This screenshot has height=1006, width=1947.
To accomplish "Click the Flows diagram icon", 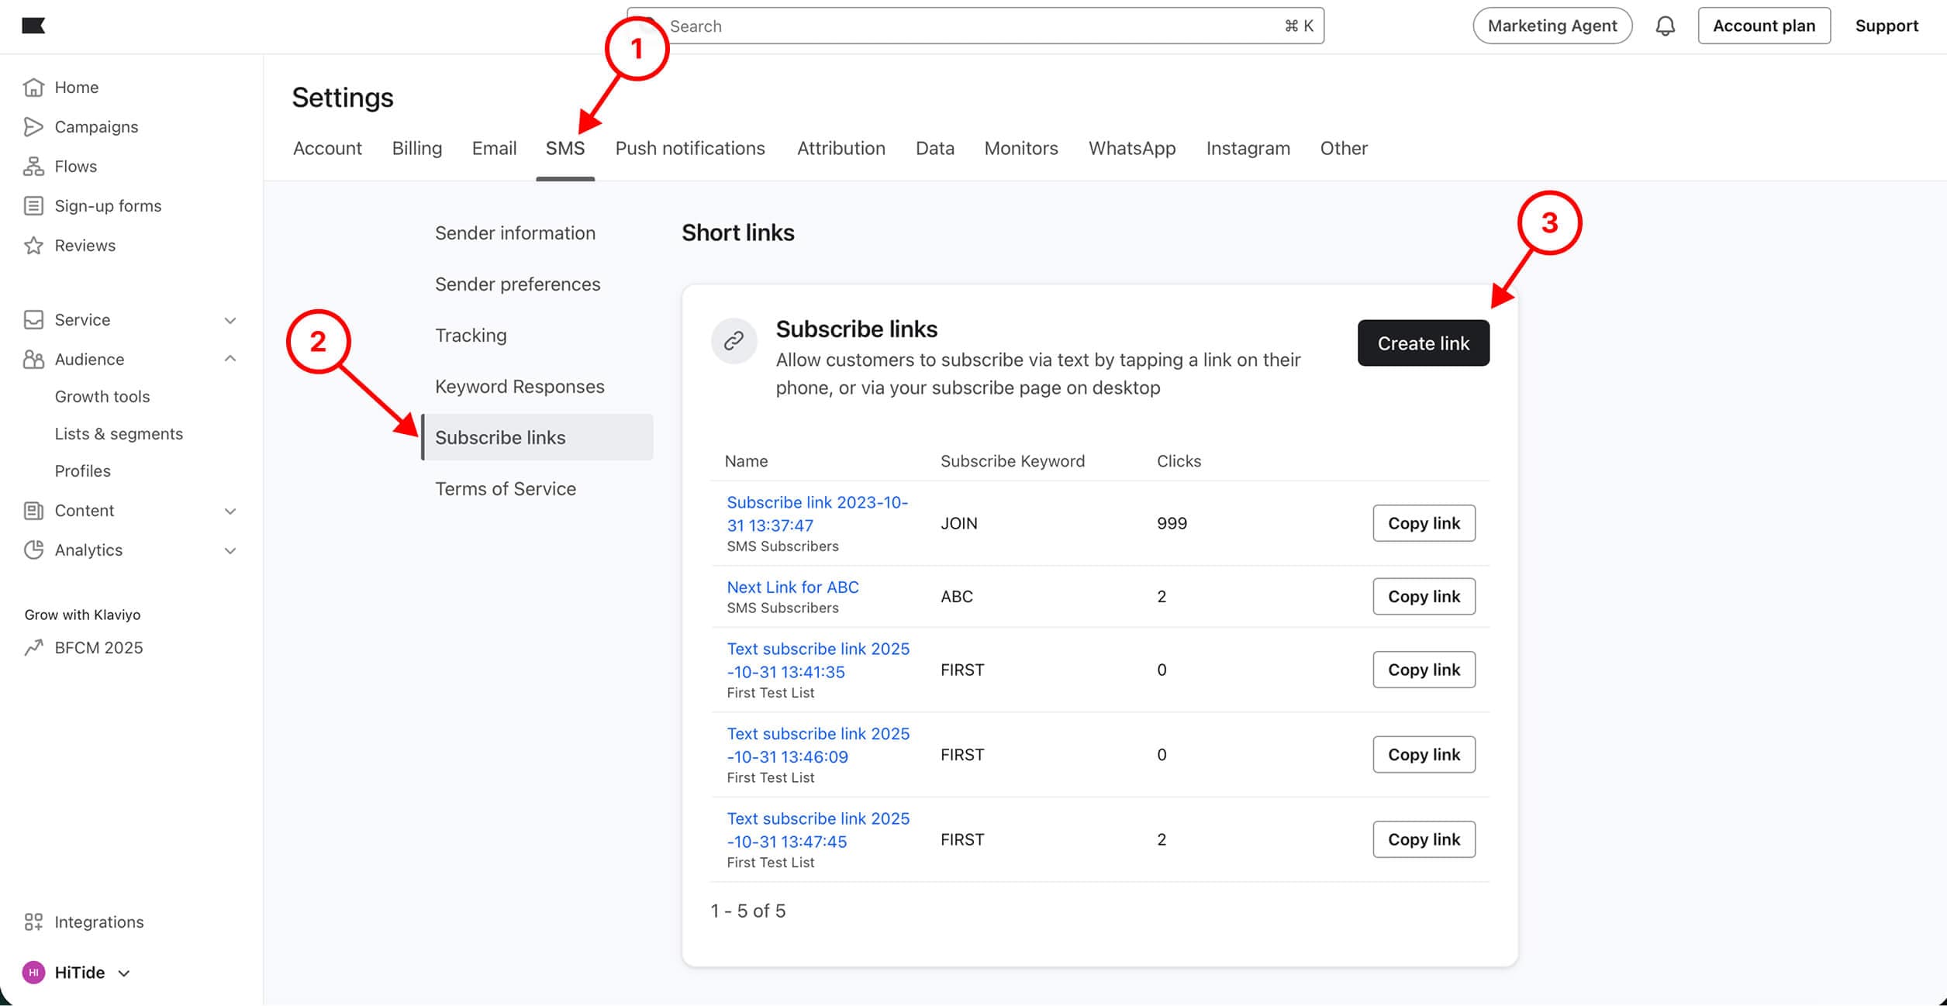I will tap(33, 167).
